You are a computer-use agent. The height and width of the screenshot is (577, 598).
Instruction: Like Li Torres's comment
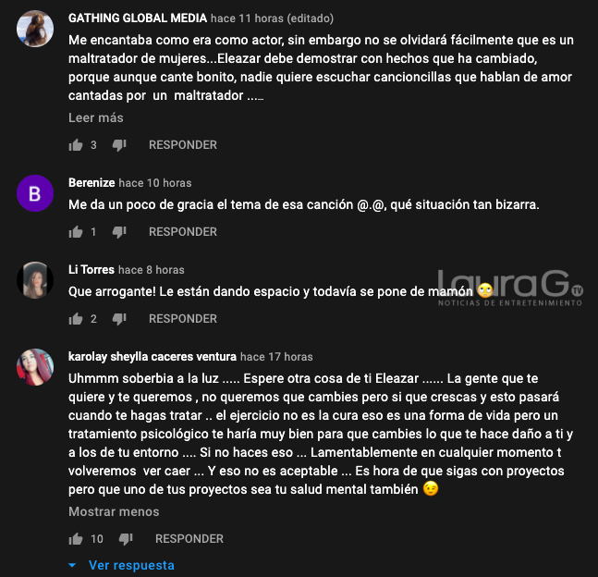pos(76,319)
